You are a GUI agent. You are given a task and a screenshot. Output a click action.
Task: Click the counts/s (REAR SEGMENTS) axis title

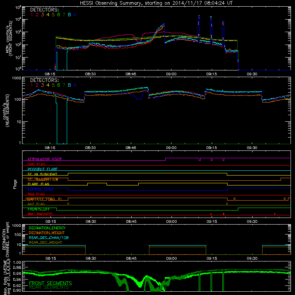pos(6,111)
